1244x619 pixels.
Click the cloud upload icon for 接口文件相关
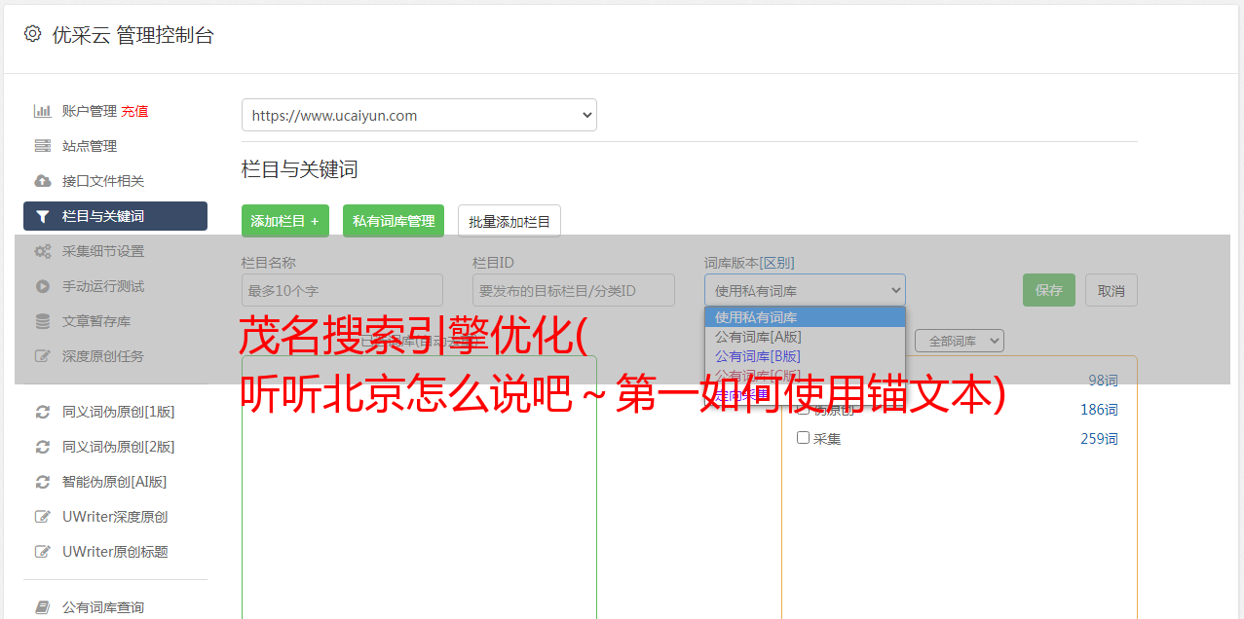point(43,181)
